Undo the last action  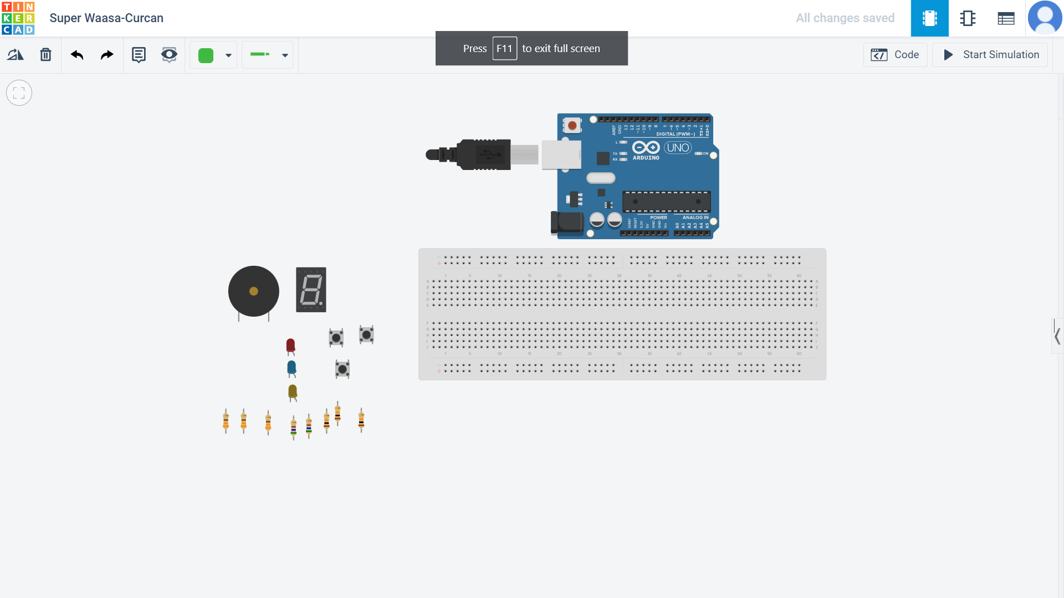(77, 55)
